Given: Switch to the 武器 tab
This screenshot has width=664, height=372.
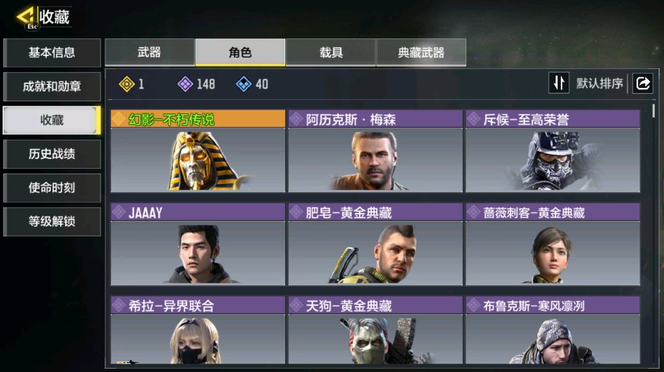Looking at the screenshot, I should 150,52.
